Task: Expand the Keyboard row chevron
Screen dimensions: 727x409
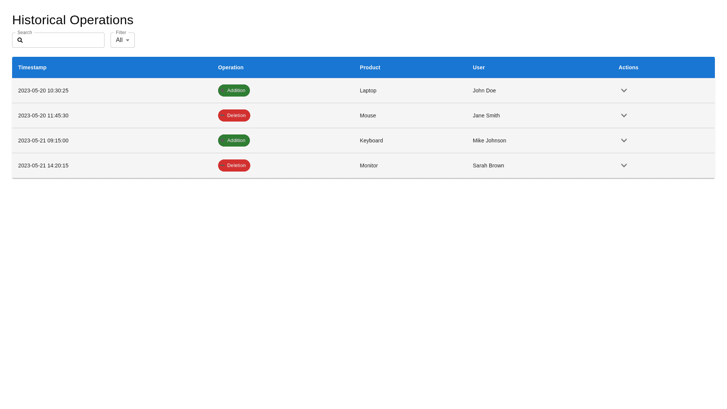Action: [x=624, y=140]
